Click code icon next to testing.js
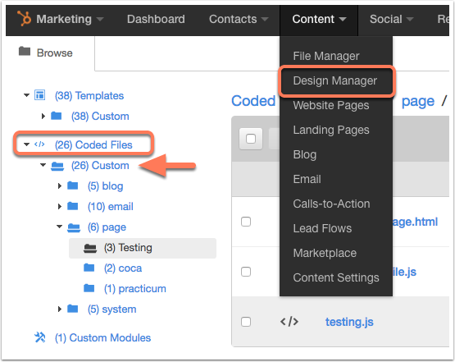 click(289, 322)
